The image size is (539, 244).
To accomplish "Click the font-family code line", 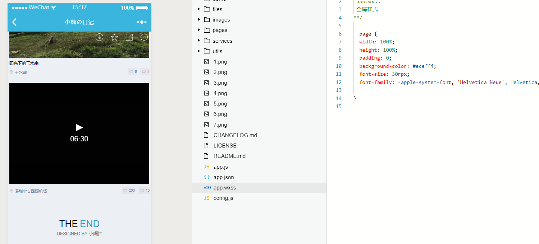I will [x=449, y=82].
